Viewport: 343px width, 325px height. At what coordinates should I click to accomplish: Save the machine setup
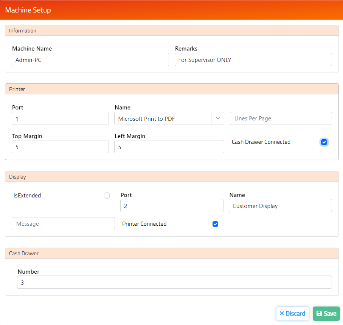[x=326, y=313]
